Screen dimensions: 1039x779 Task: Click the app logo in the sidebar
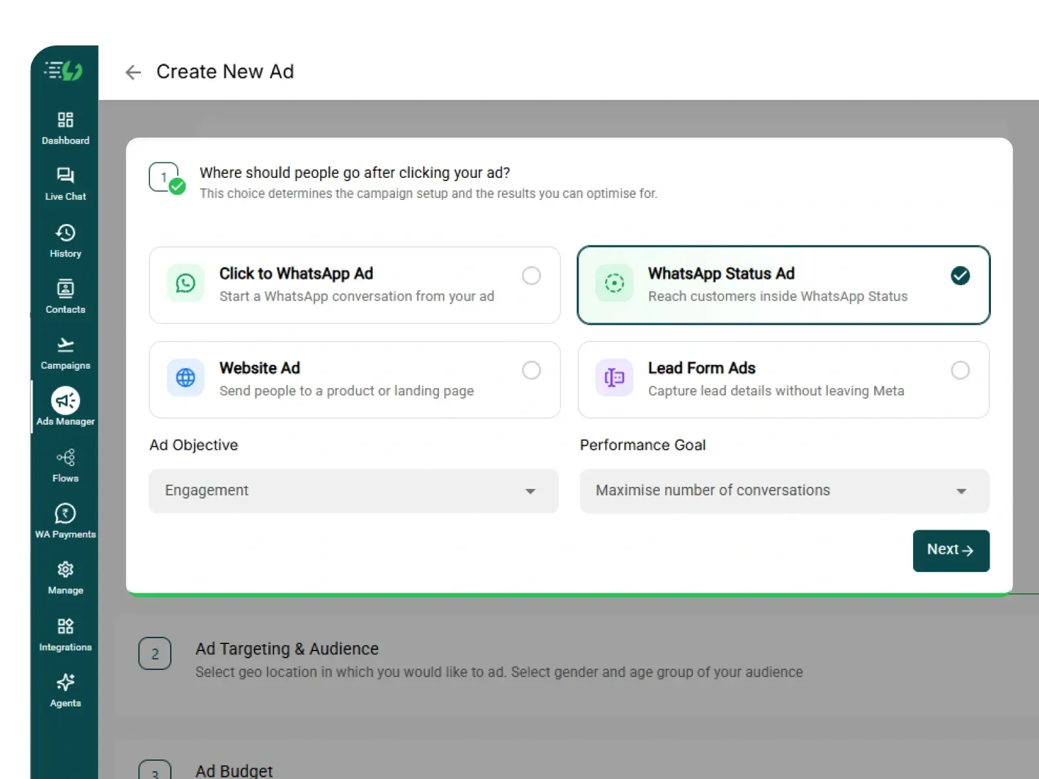click(x=64, y=70)
